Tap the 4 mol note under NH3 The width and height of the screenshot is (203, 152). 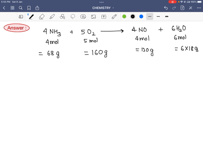[x=52, y=42]
